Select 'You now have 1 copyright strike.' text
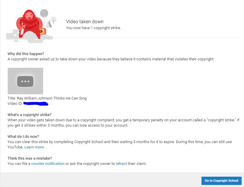Image resolution: width=244 pixels, height=187 pixels. pyautogui.click(x=93, y=28)
